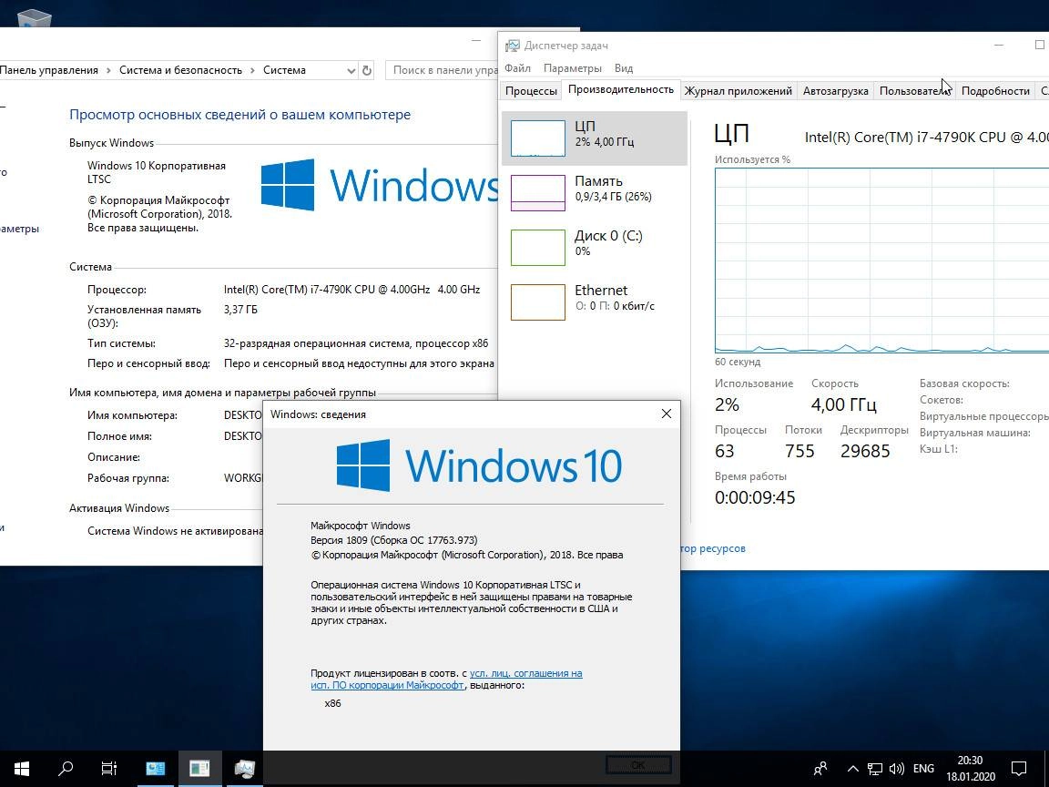Open the 'Автозагрузка' tab
1049x787 pixels.
[x=836, y=91]
